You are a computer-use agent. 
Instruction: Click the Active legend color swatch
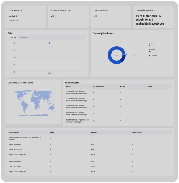coord(150,49)
